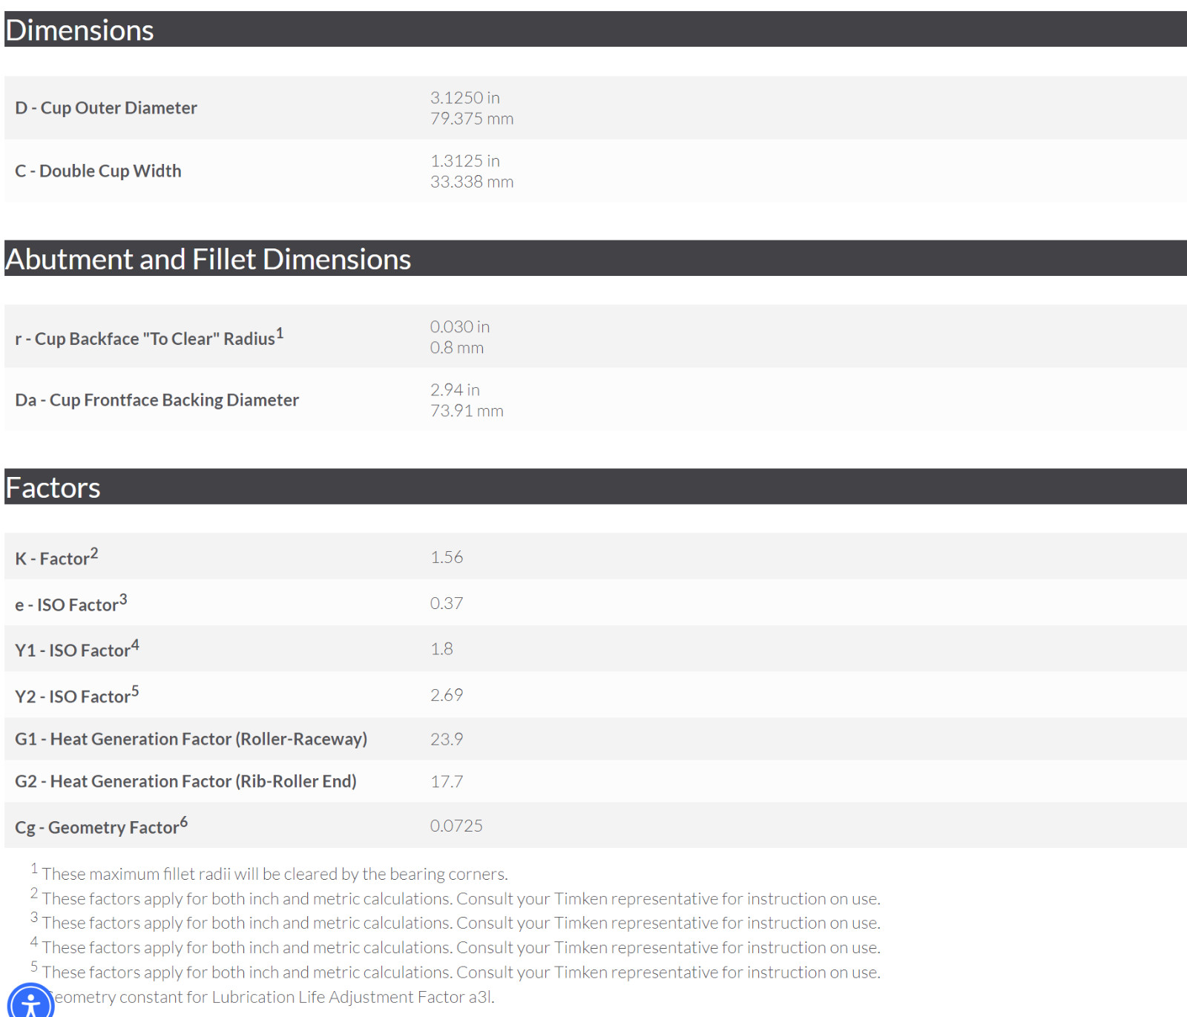
Task: Select the D - Cup Outer Diameter label
Action: pos(106,108)
